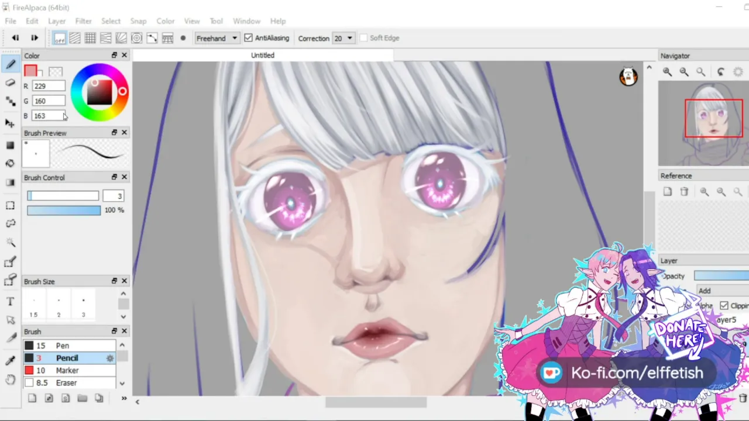749x421 pixels.
Task: Select the Fill rectangle tool
Action: pos(11,145)
